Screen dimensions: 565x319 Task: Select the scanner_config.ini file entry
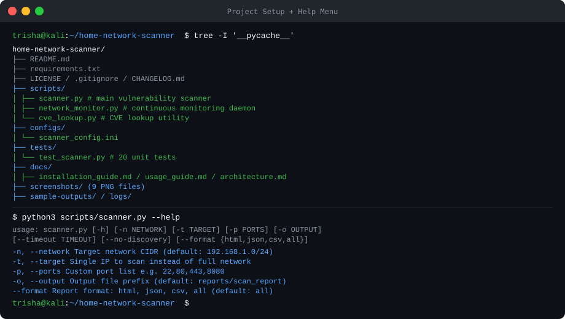tap(79, 137)
